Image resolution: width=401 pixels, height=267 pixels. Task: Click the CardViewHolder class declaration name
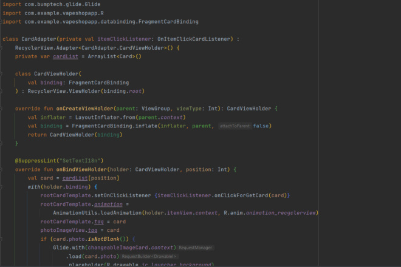(56, 74)
